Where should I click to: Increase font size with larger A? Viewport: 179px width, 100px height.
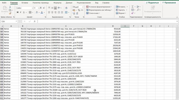coord(41,8)
